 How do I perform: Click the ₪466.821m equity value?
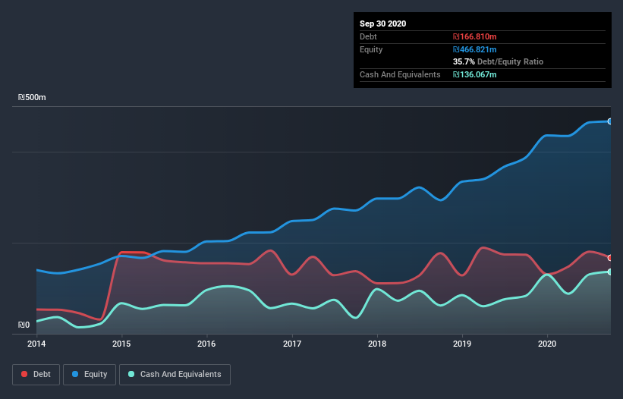[x=475, y=49]
